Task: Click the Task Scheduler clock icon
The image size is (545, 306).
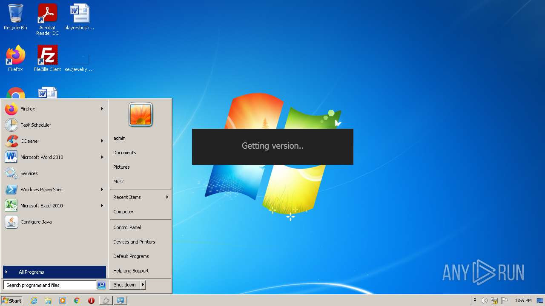Action: [11, 125]
